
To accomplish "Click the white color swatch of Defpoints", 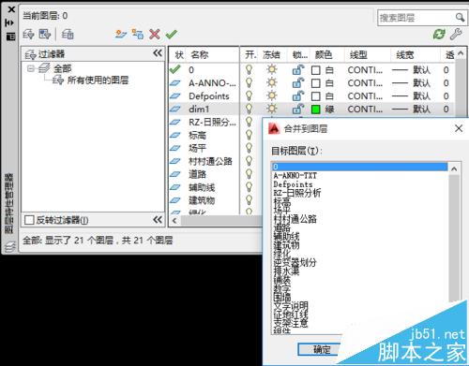I will (x=316, y=96).
